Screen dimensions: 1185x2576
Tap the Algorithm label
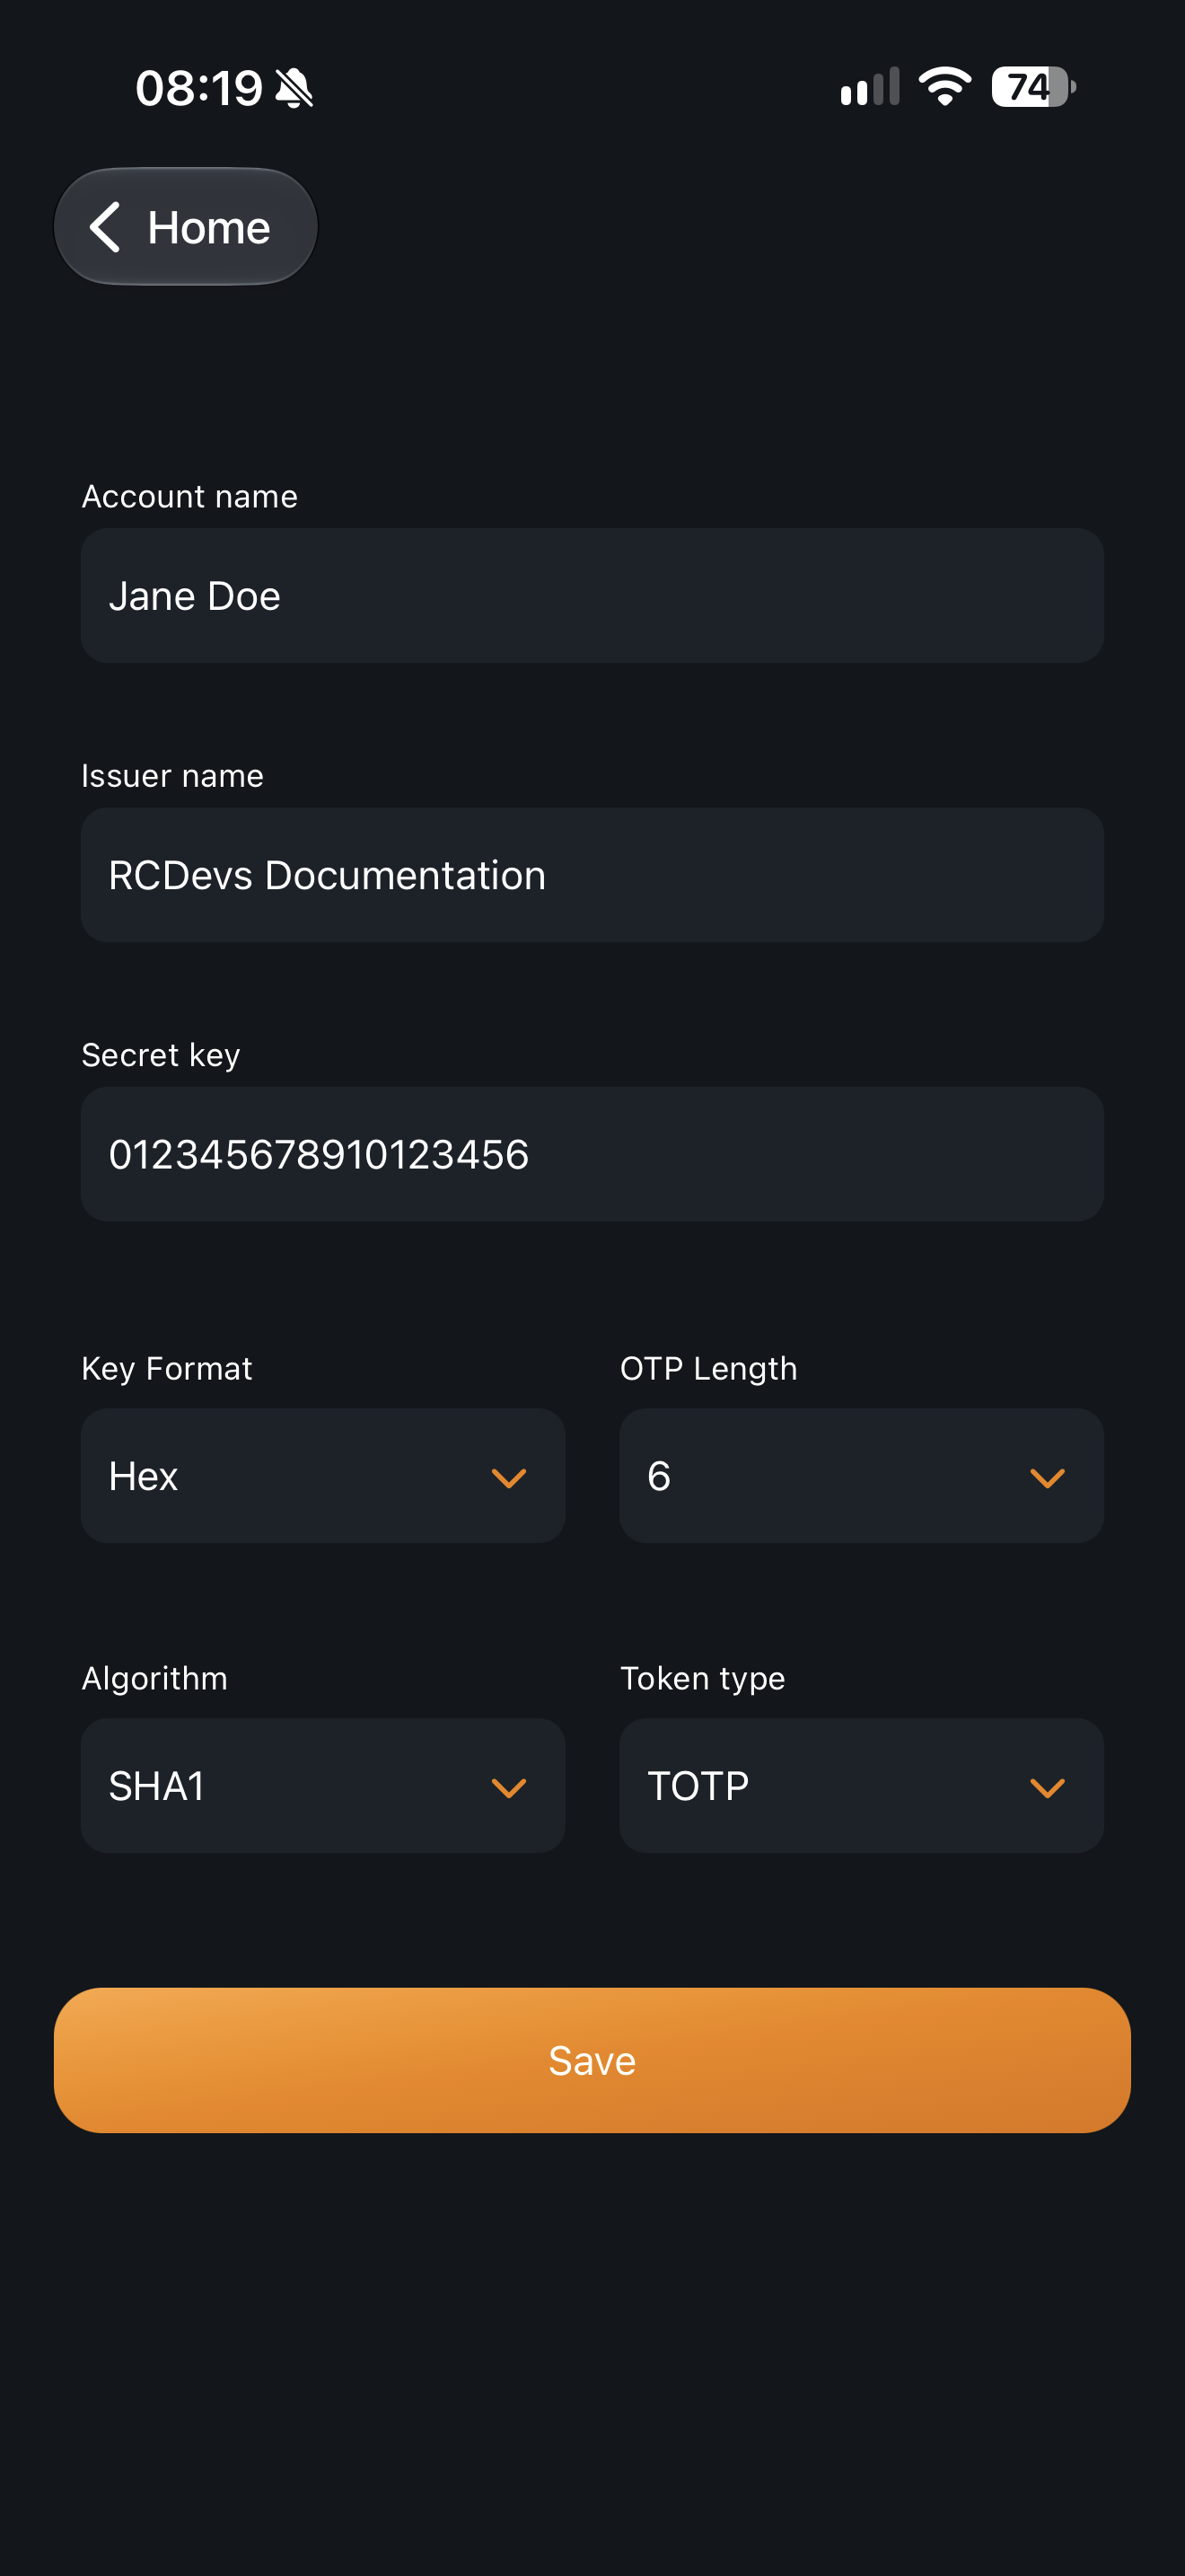click(155, 1678)
